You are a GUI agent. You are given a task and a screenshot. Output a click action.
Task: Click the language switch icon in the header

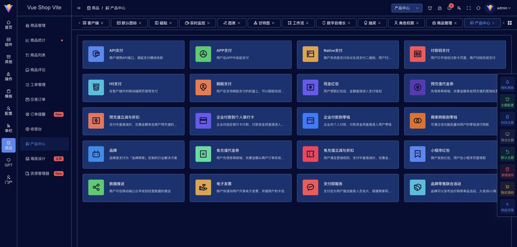pyautogui.click(x=459, y=8)
